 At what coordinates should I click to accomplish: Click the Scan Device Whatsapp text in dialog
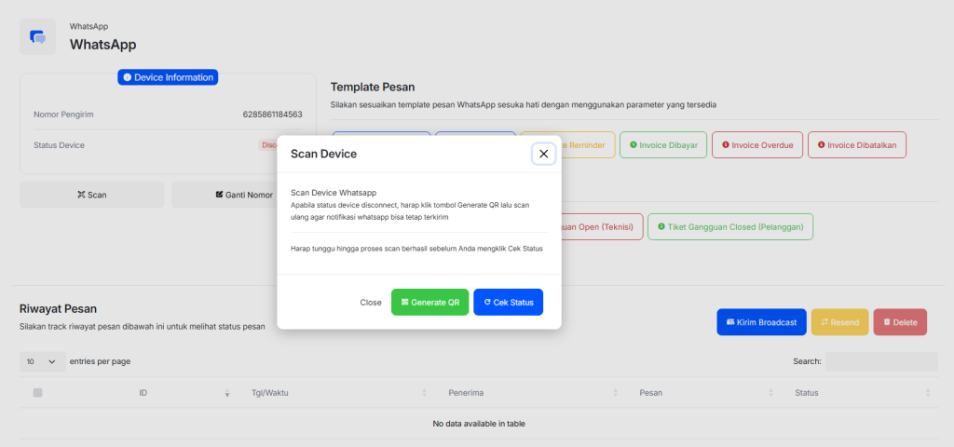(x=334, y=193)
